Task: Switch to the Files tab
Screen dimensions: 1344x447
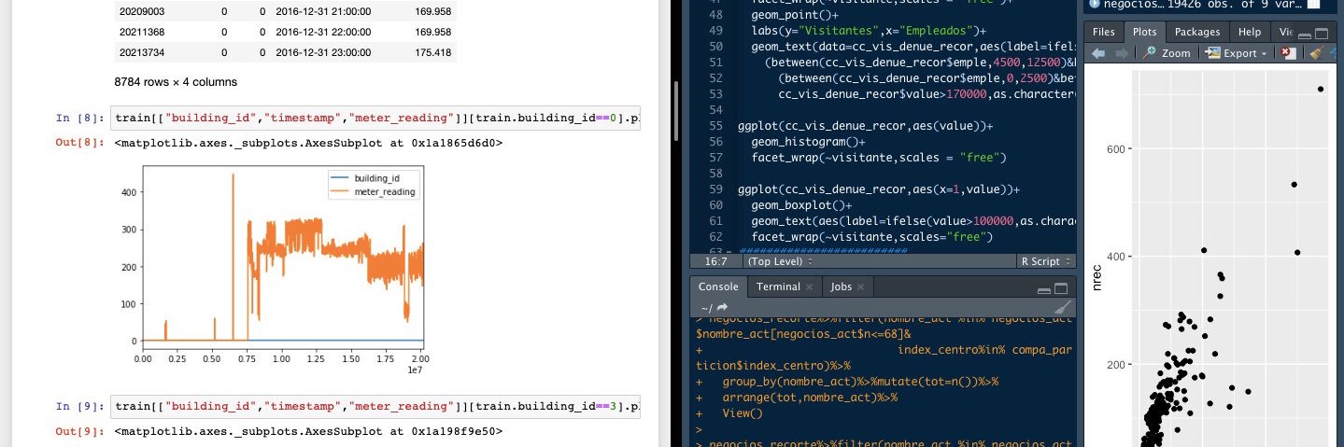Action: [x=1103, y=31]
